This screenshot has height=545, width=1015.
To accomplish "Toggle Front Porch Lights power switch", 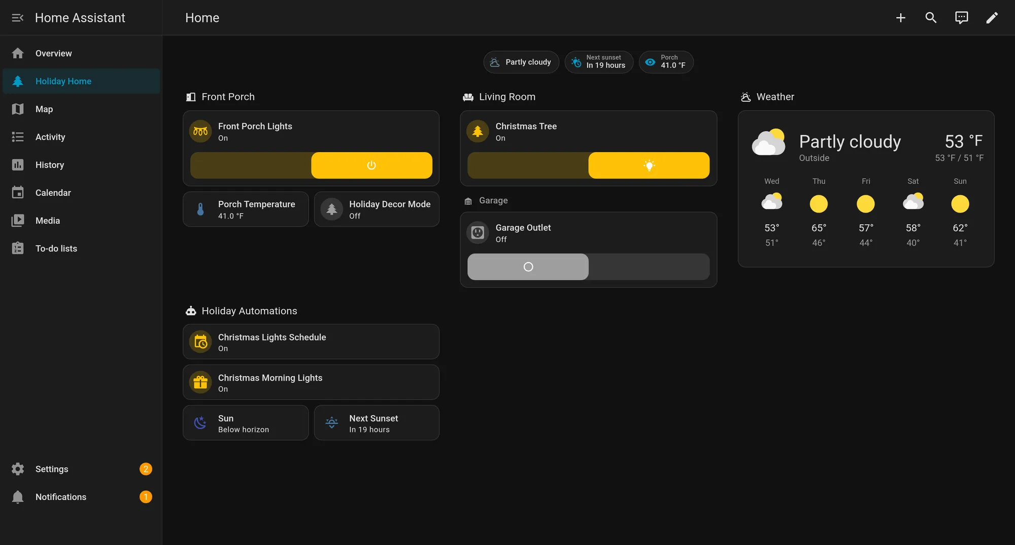I will (311, 165).
